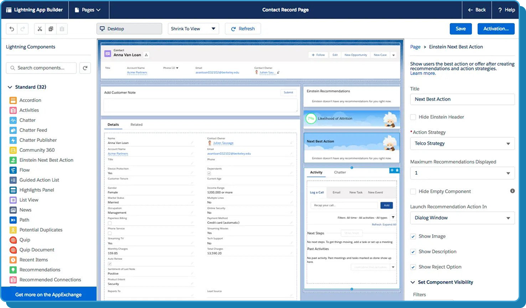Click the Save button
Image resolution: width=526 pixels, height=308 pixels.
point(460,29)
